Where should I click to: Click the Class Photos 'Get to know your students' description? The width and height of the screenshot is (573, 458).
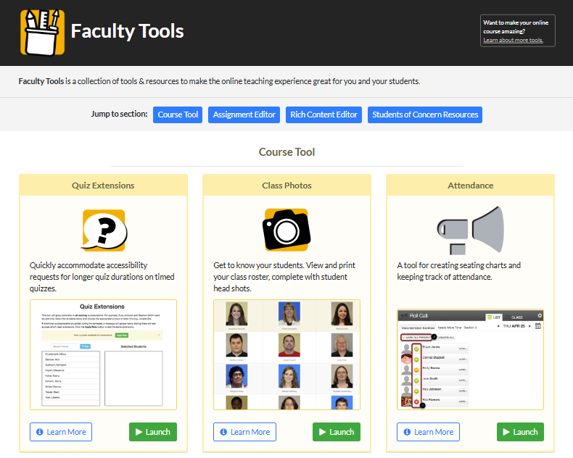tap(284, 277)
